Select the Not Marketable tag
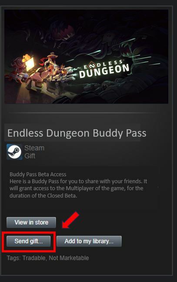This screenshot has width=177, height=282. point(69,258)
